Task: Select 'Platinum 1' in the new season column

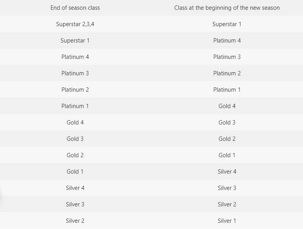Action: [227, 90]
